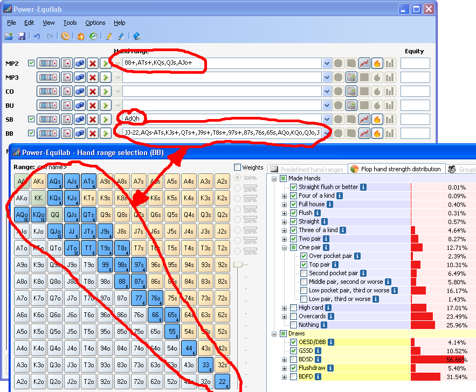476x392 pixels.
Task: Open the Edit menu
Action: (29, 23)
